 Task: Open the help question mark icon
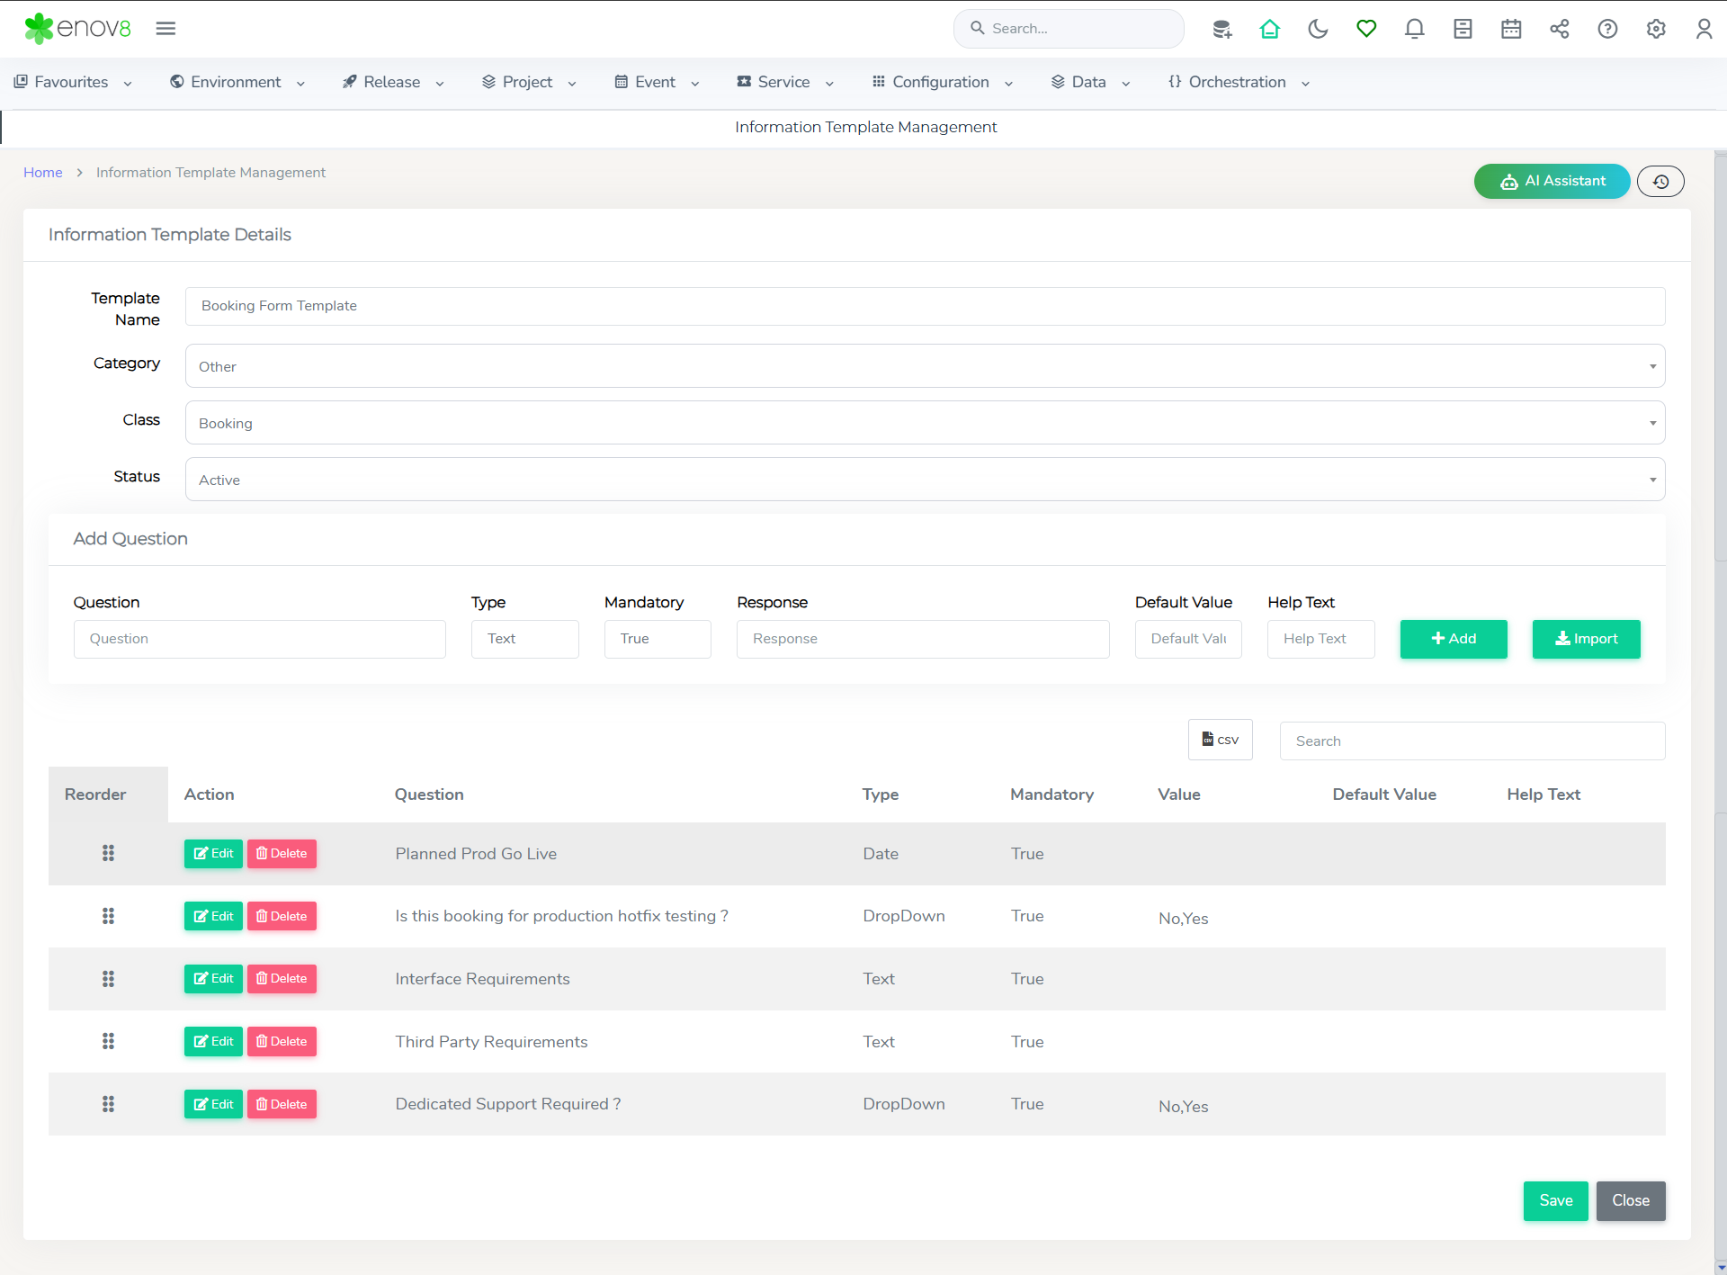coord(1607,29)
